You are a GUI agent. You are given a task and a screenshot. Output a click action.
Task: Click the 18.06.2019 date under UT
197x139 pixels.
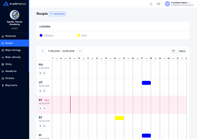point(44,86)
